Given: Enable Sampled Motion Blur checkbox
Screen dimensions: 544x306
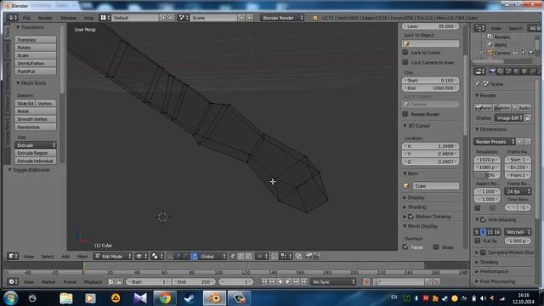Looking at the screenshot, I should 484,252.
